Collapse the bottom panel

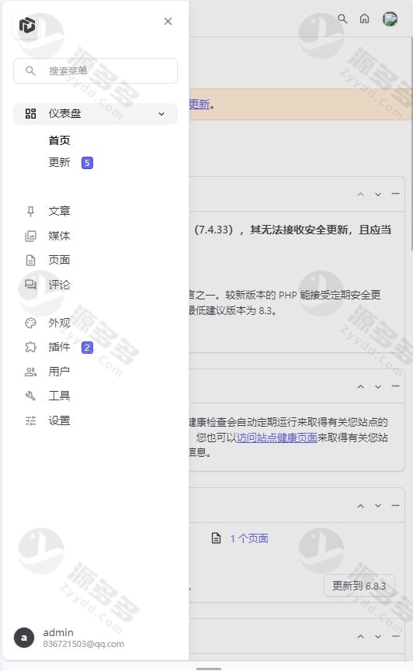395,636
